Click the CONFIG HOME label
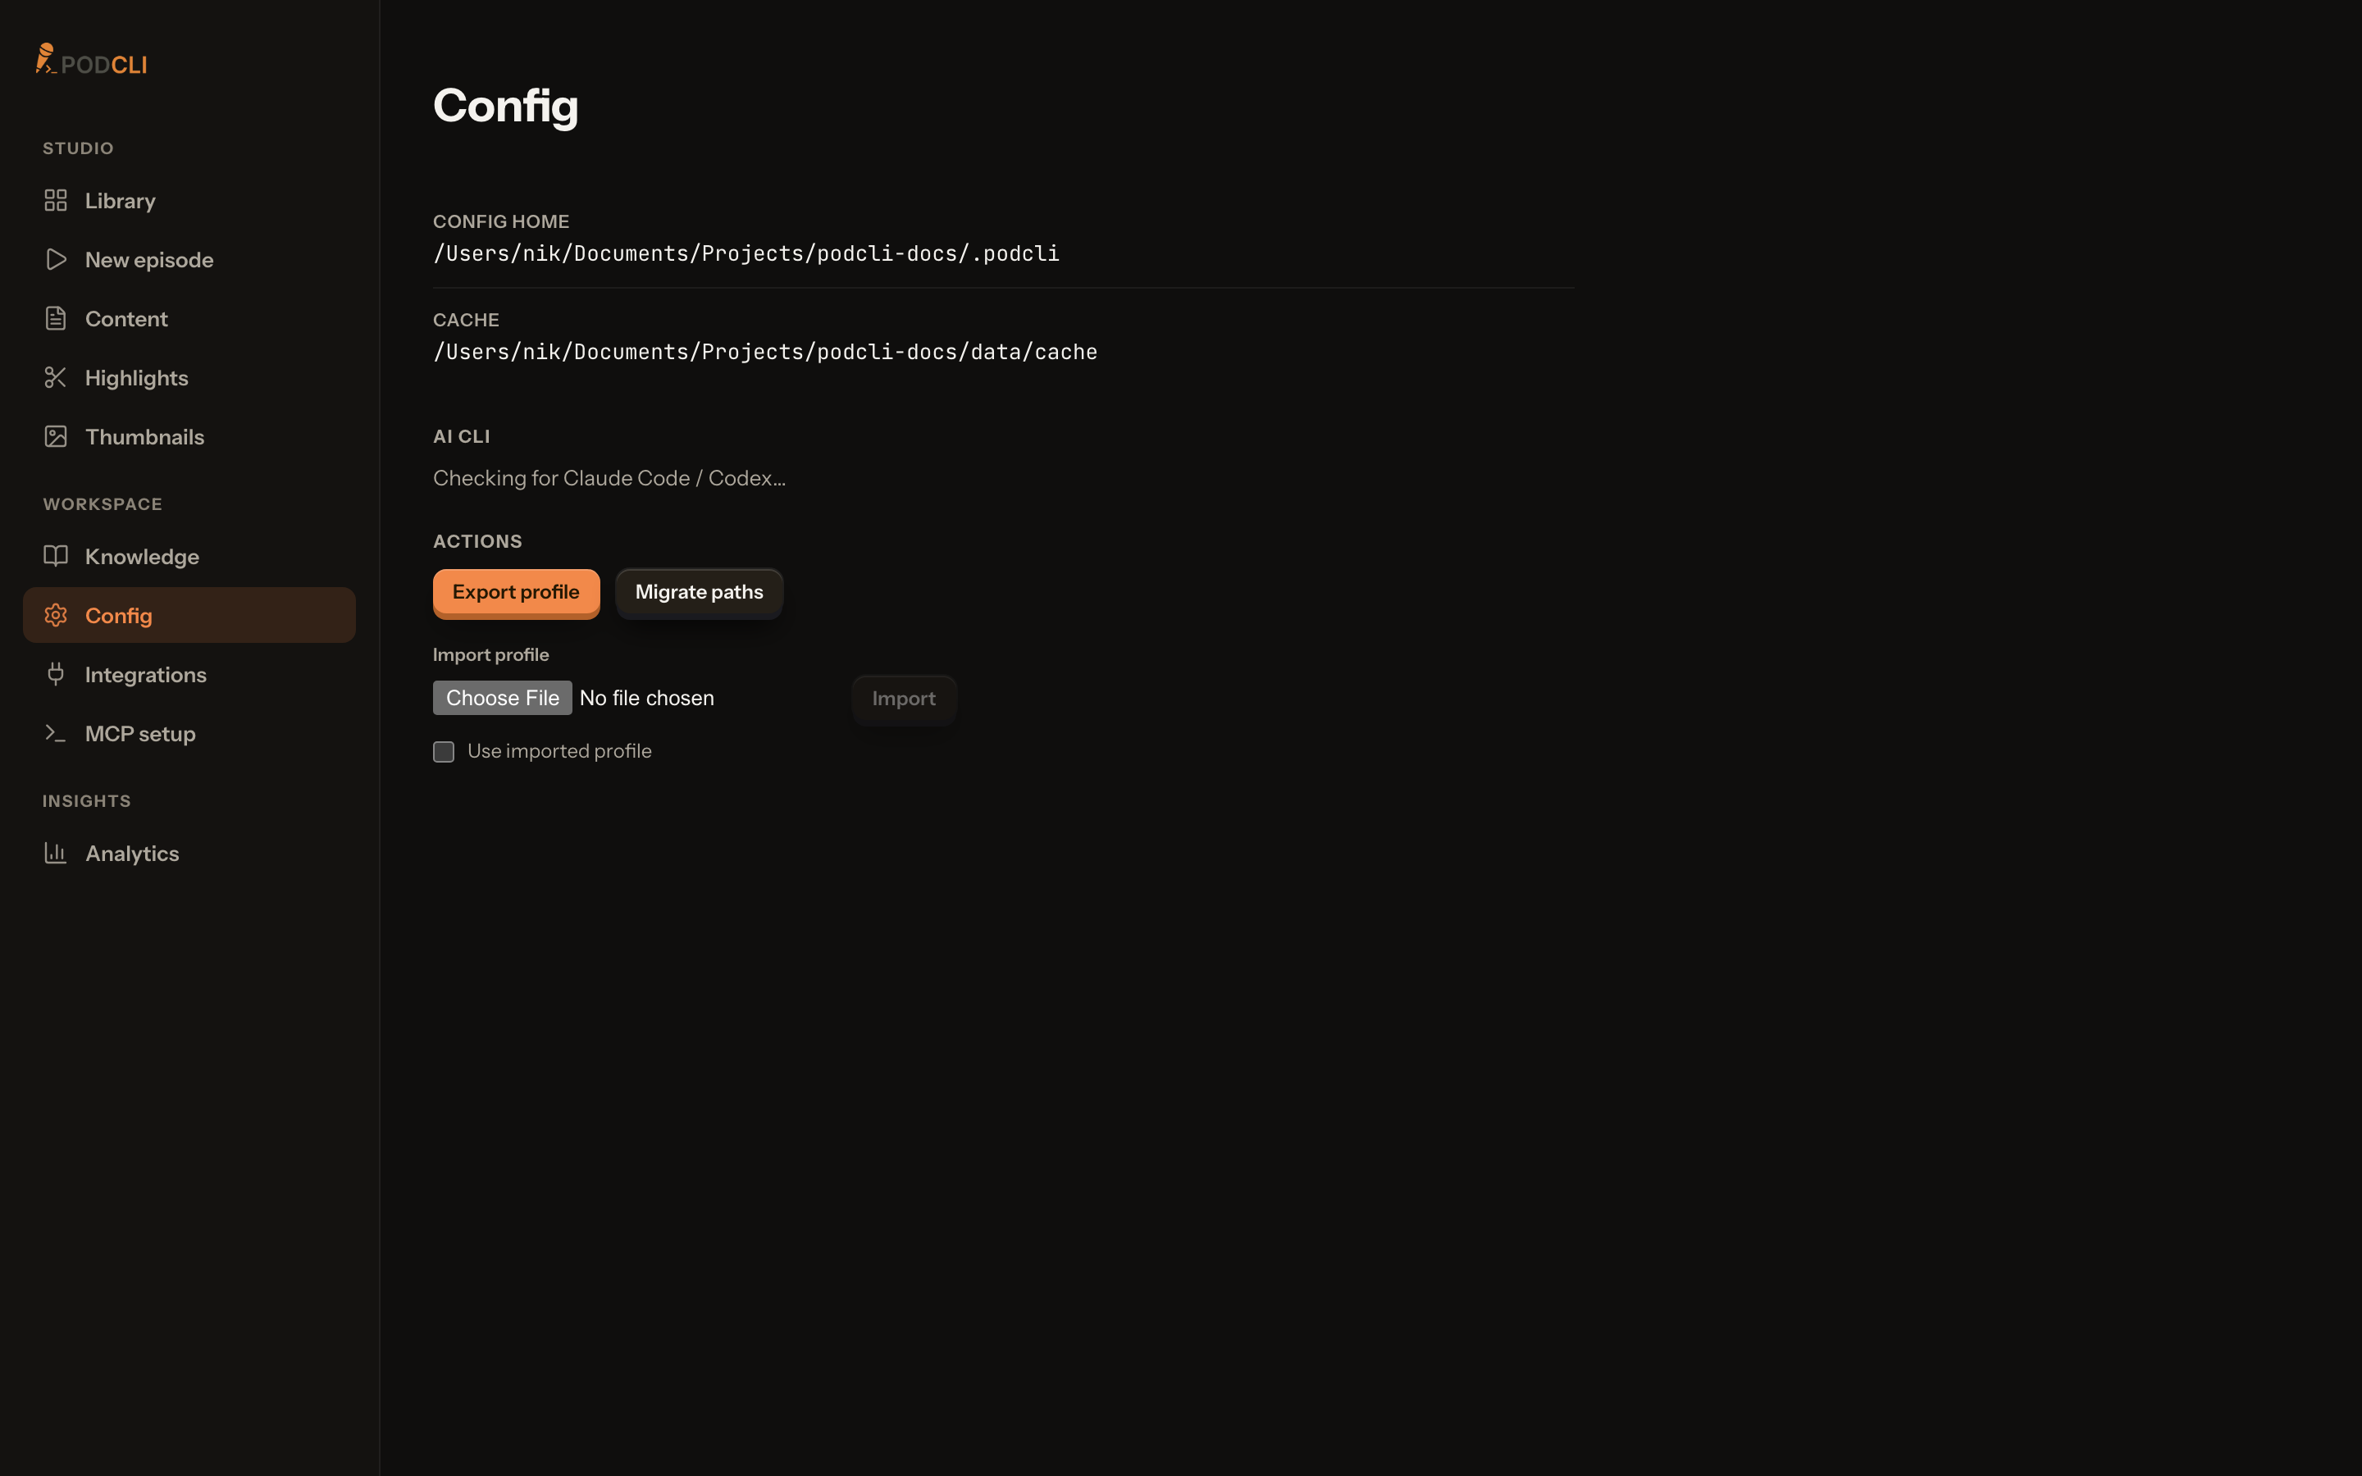 click(501, 221)
